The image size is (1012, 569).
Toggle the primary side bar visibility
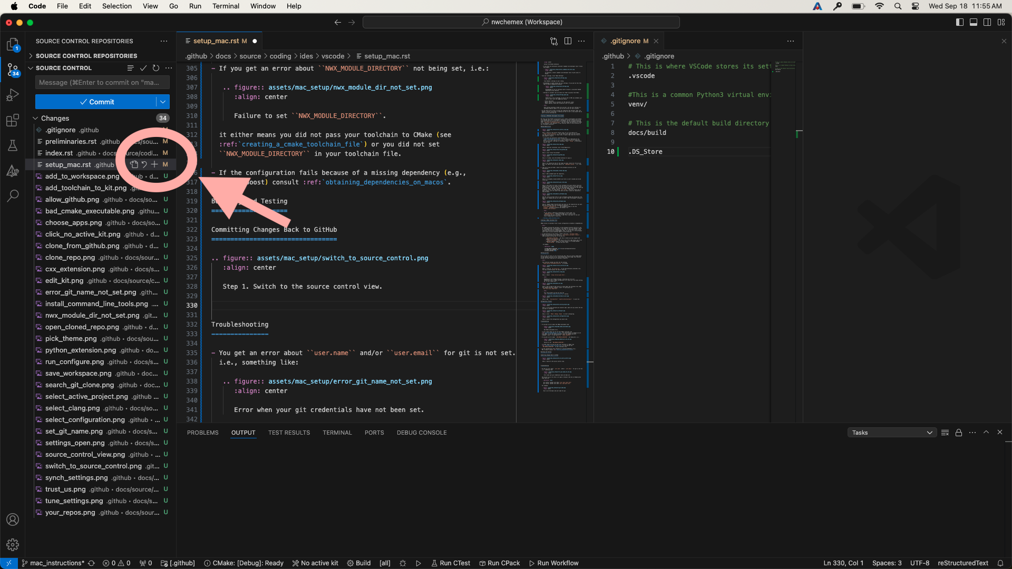(960, 22)
